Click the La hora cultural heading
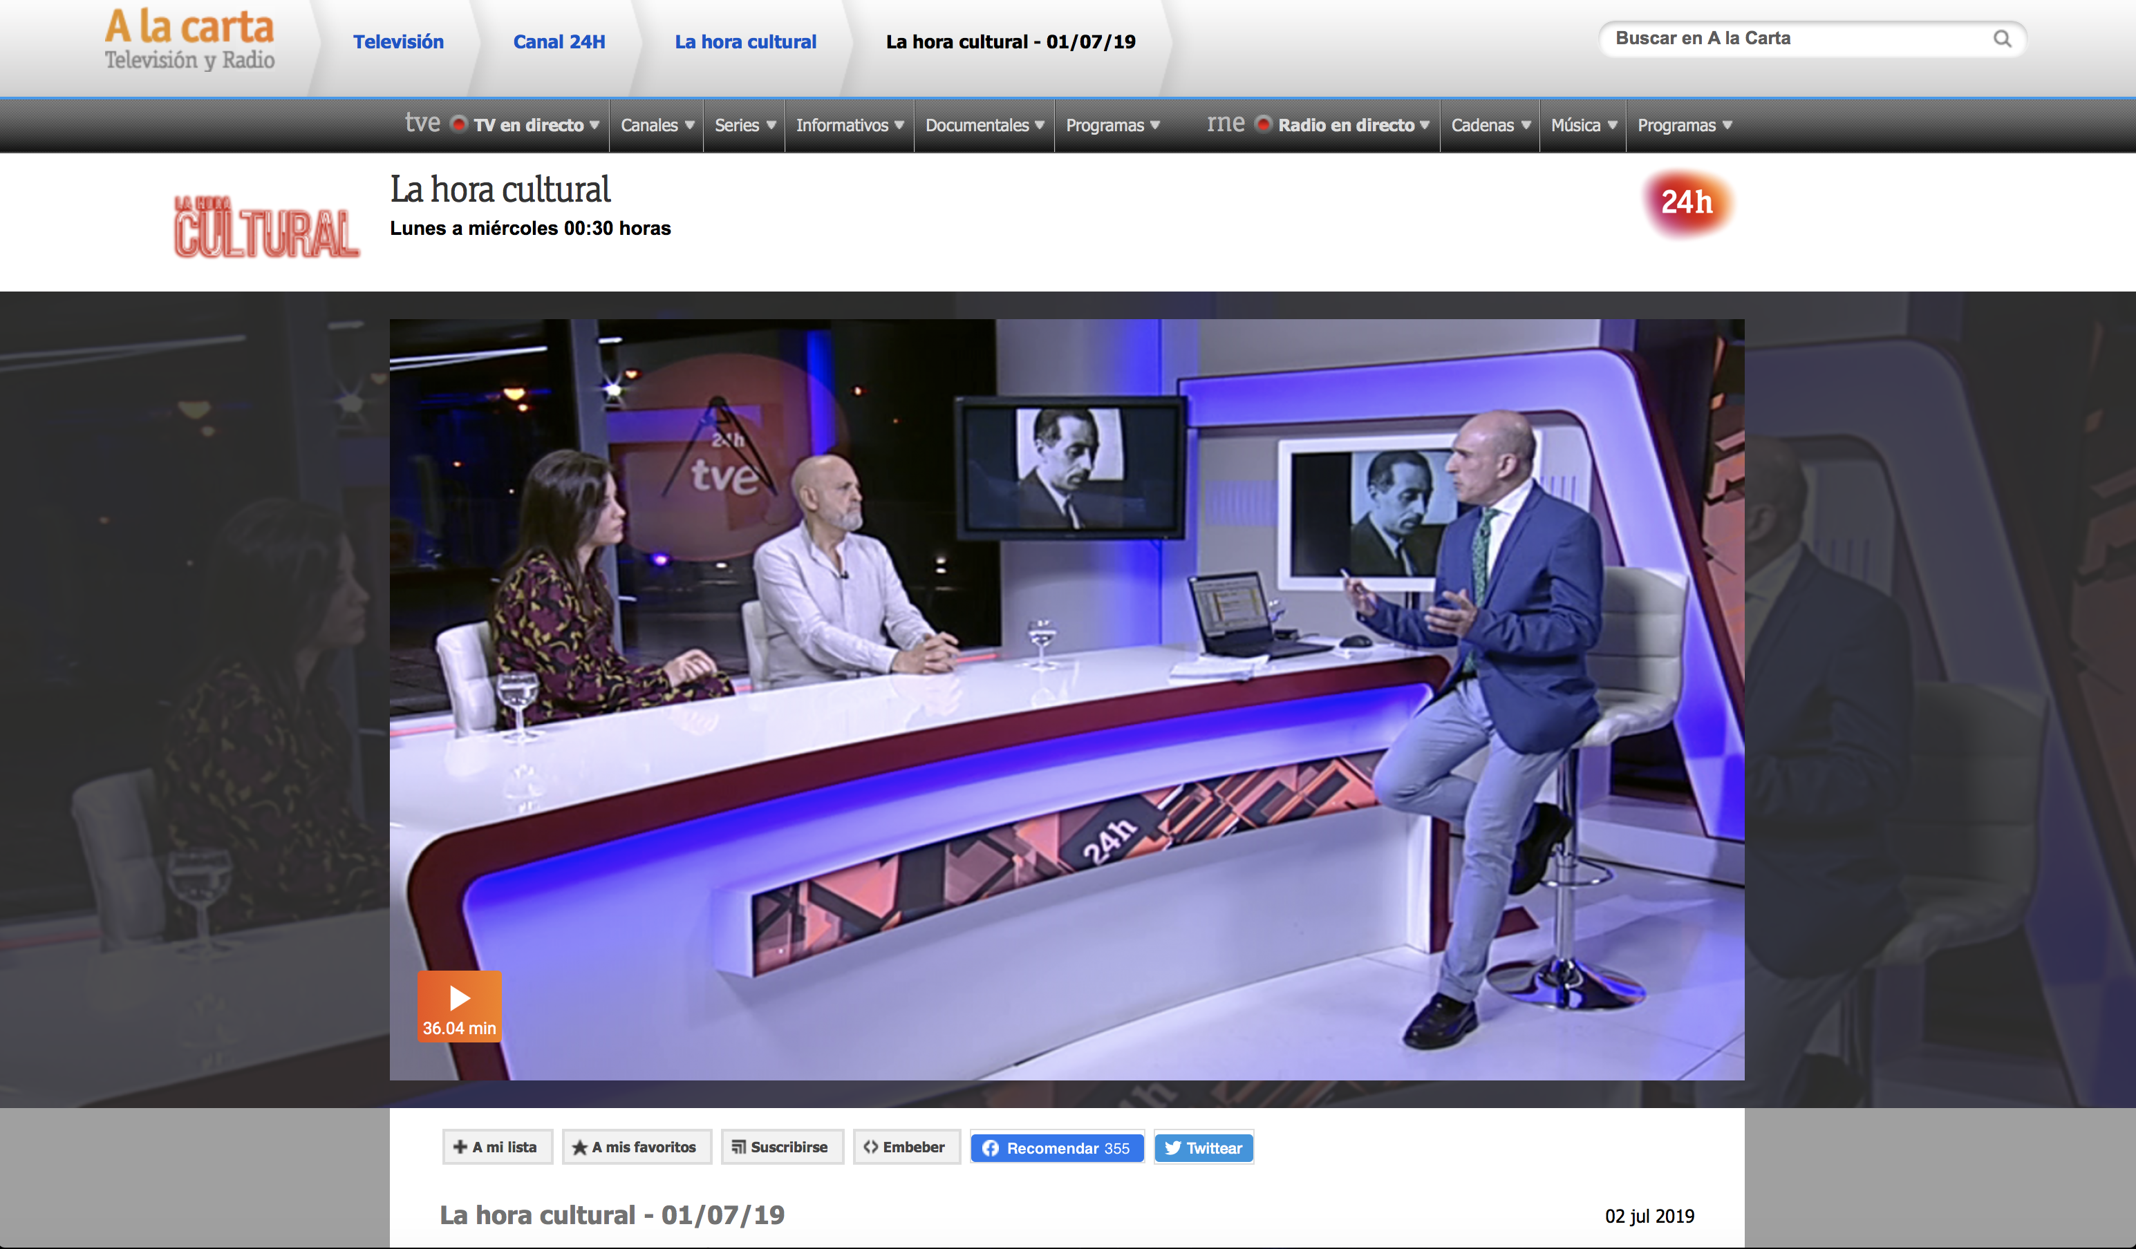The width and height of the screenshot is (2136, 1249). (x=500, y=189)
